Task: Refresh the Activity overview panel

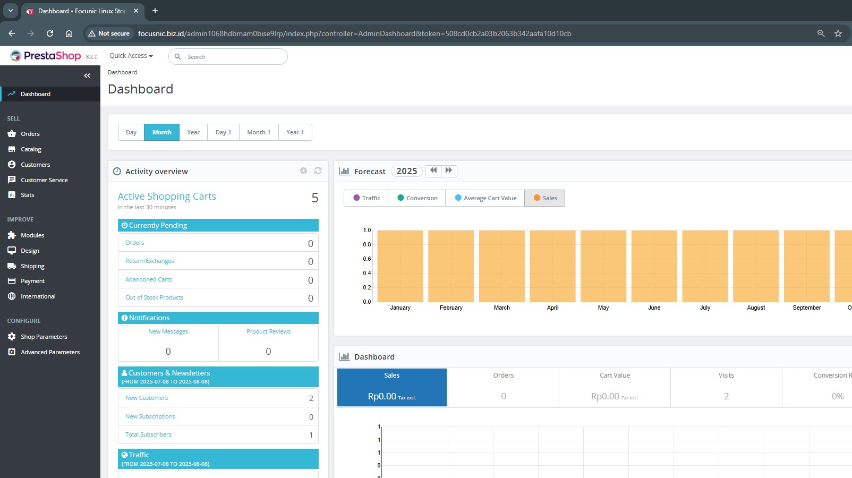Action: [x=318, y=170]
